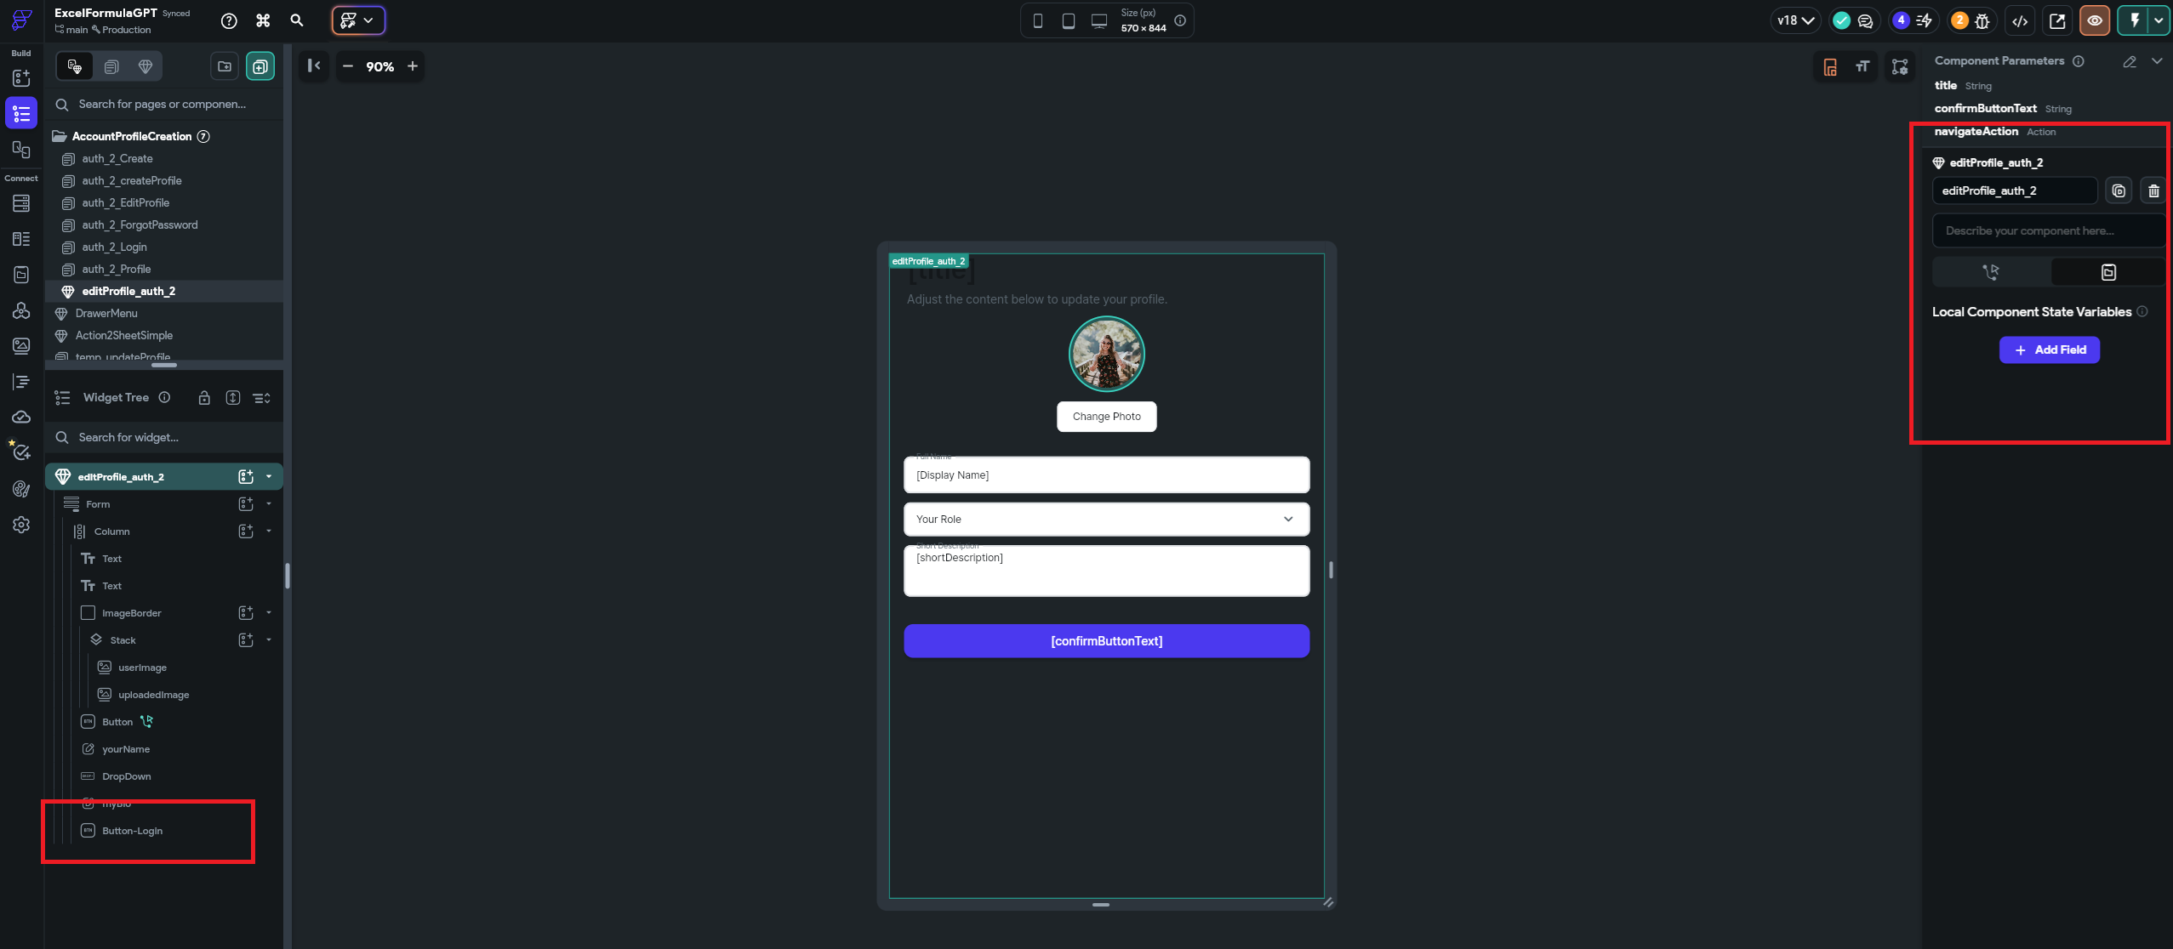Collapse the Stack node arrow
This screenshot has width=2173, height=949.
[269, 639]
